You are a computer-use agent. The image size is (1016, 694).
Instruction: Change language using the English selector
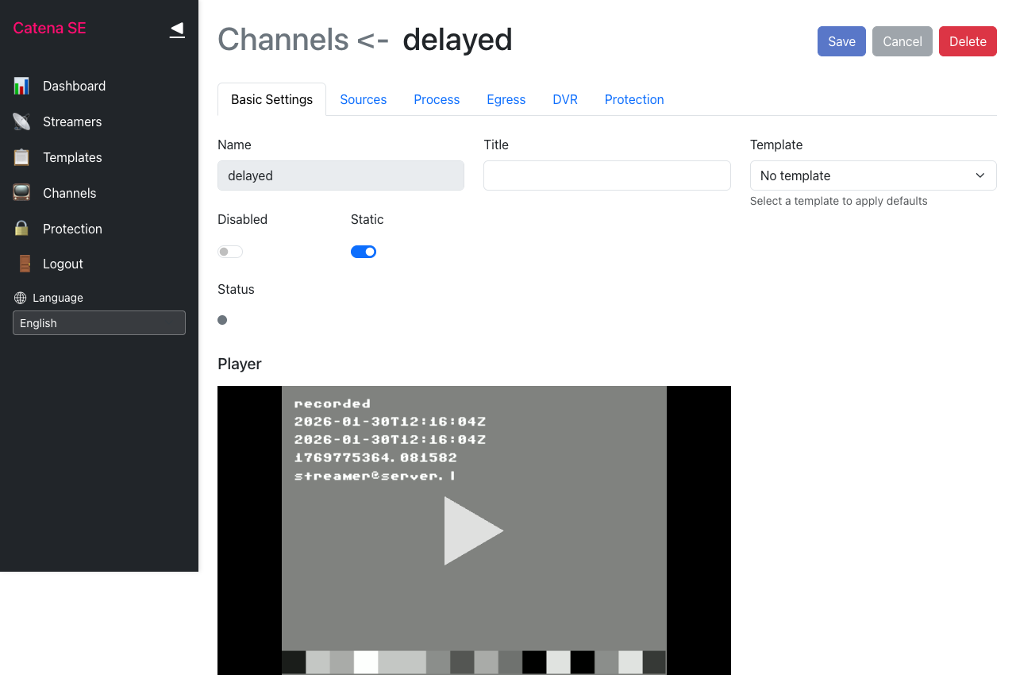tap(98, 323)
